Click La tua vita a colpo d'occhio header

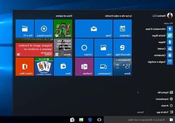[x=118, y=16]
